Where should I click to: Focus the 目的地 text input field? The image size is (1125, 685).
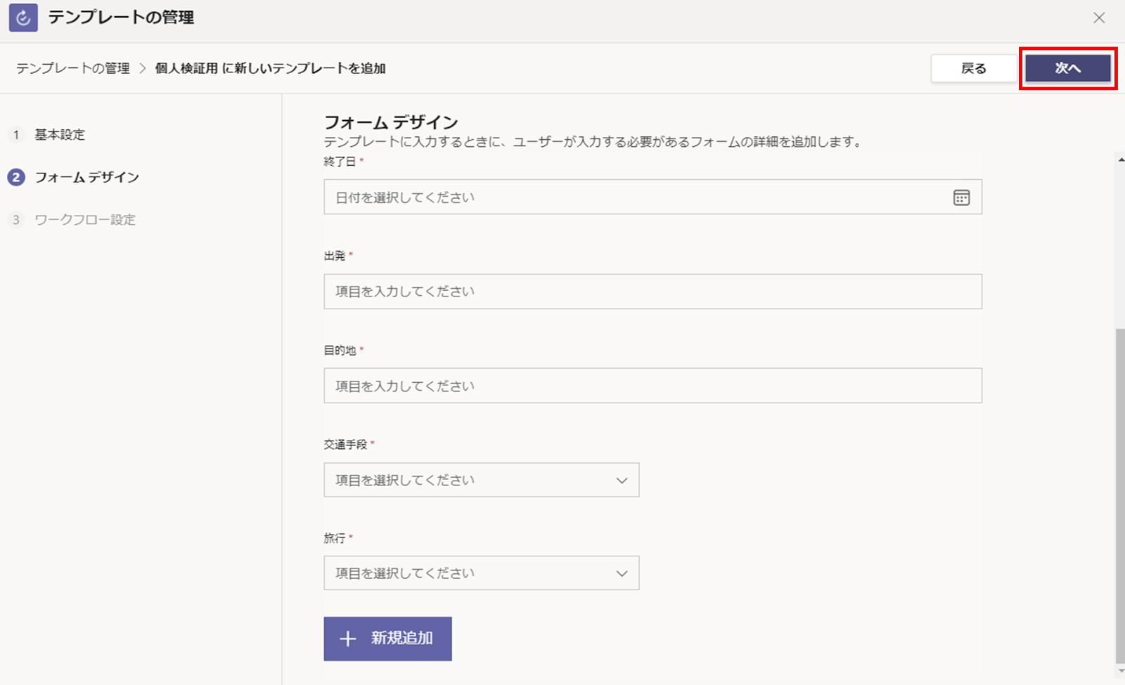click(x=652, y=386)
